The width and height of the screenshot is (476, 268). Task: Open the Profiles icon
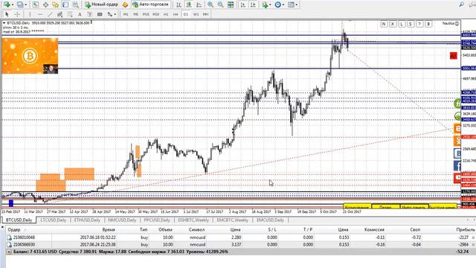tap(20, 4)
